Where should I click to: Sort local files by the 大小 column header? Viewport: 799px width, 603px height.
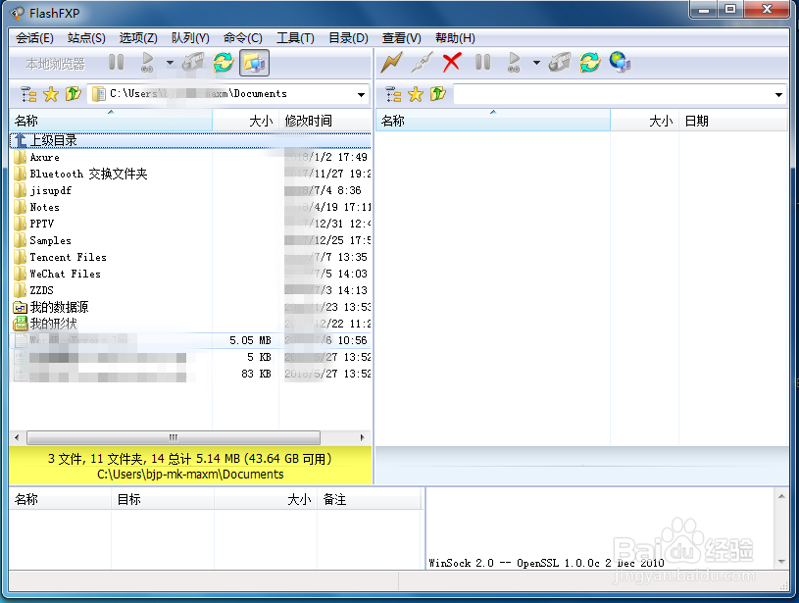pyautogui.click(x=261, y=121)
